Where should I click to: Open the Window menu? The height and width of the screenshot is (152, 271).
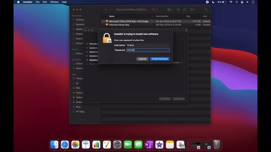(54, 2)
